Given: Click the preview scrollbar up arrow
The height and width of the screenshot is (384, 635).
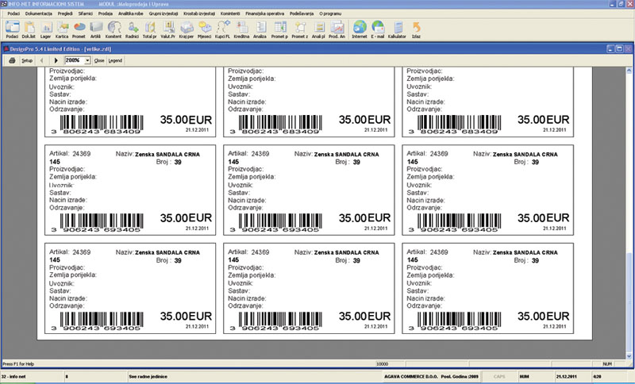Looking at the screenshot, I should (x=629, y=71).
